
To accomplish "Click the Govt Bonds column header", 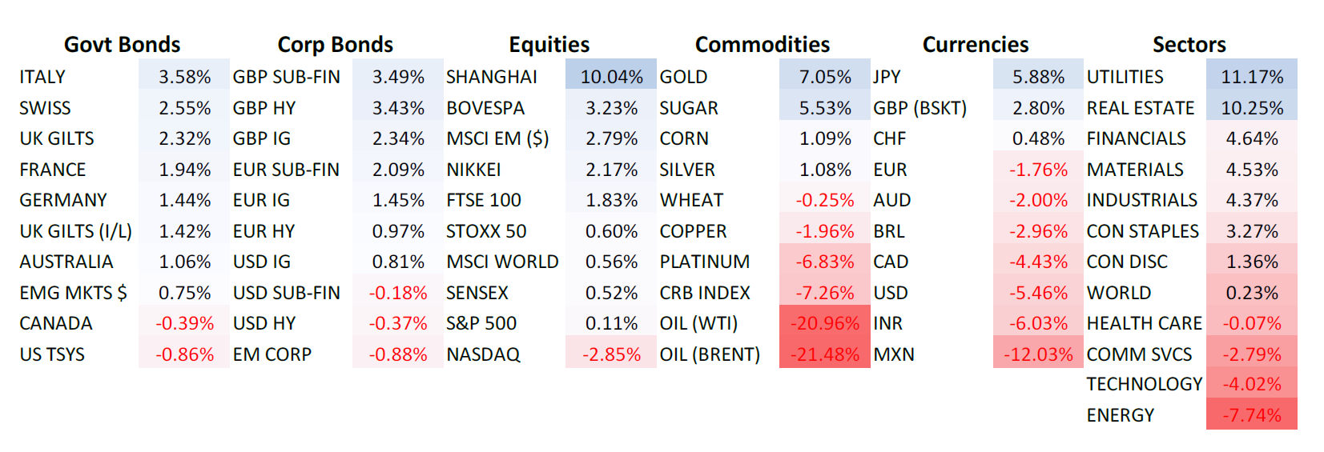I will click(x=122, y=45).
